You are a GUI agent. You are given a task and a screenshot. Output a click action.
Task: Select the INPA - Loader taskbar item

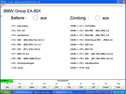[x=43, y=92]
